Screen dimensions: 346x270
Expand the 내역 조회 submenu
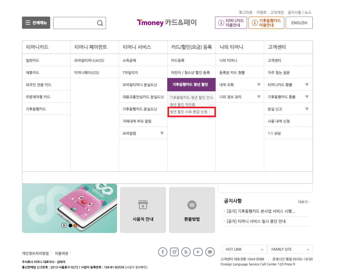tap(259, 84)
